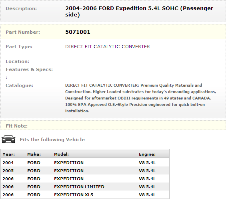Click the Fits the following Vehicle heading

pos(52,140)
